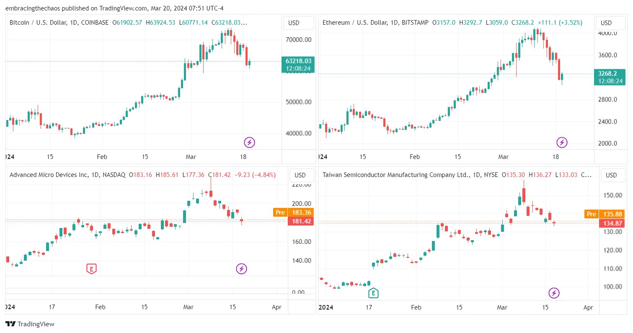Click the AMD low value L177.36
Image resolution: width=633 pixels, height=333 pixels.
pyautogui.click(x=193, y=175)
